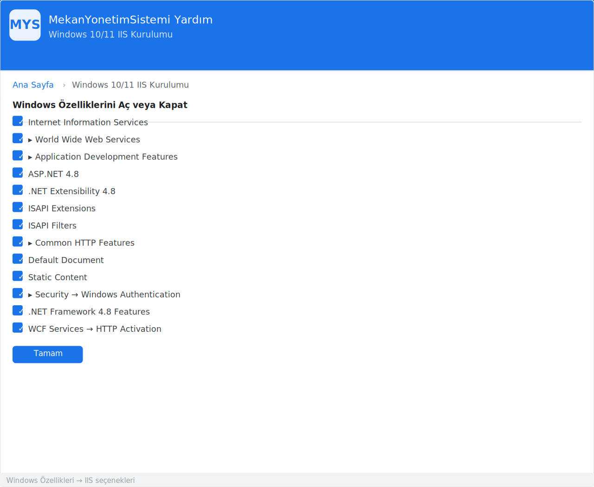Click the Default Document label

tap(66, 260)
